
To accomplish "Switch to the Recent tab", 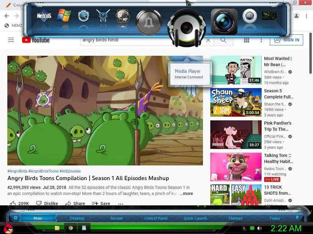I will 116,218.
